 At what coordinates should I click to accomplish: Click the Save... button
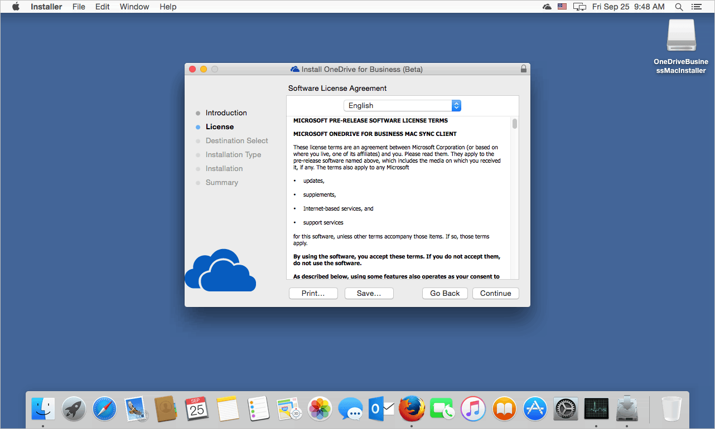click(369, 293)
